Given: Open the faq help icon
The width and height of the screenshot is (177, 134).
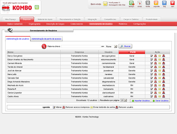Looking at the screenshot, I should [x=164, y=3].
